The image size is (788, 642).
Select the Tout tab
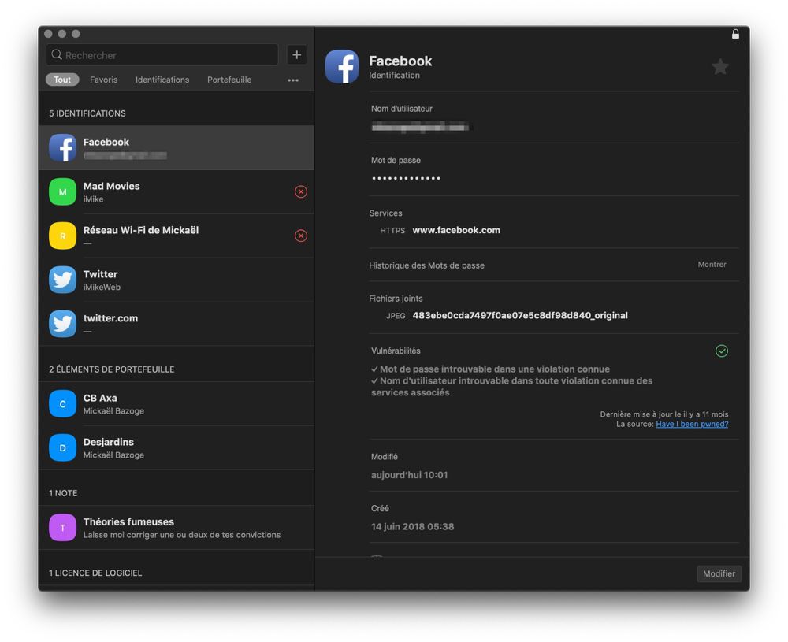62,80
